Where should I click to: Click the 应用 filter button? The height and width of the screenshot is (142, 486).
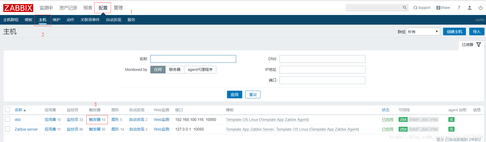235,94
